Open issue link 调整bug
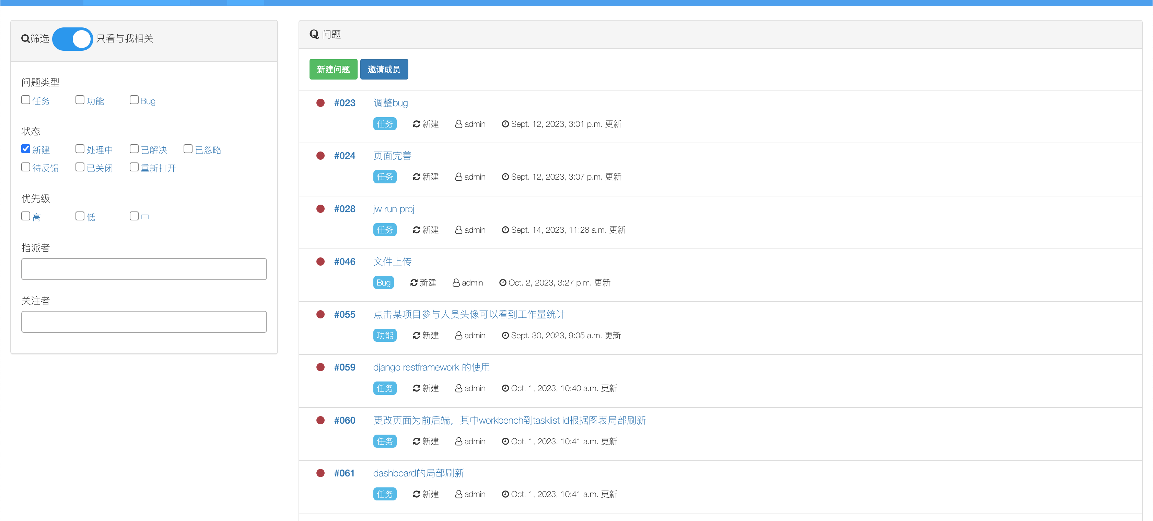This screenshot has width=1153, height=521. pyautogui.click(x=390, y=103)
